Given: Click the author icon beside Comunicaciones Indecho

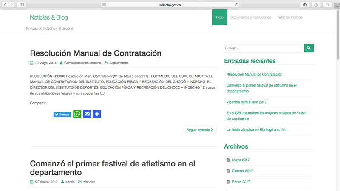Looking at the screenshot, I should 61,63.
